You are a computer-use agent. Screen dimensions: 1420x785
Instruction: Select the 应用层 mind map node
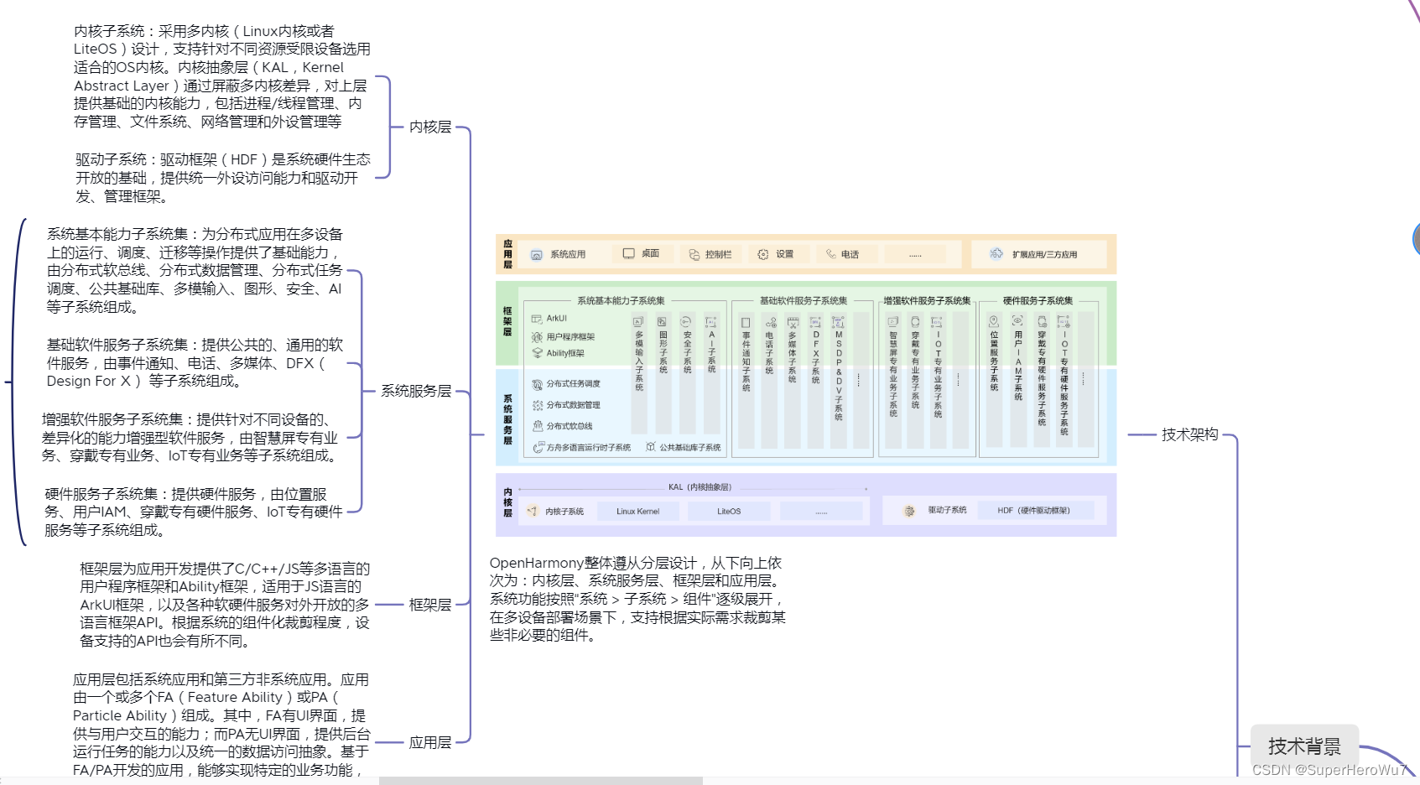point(430,742)
